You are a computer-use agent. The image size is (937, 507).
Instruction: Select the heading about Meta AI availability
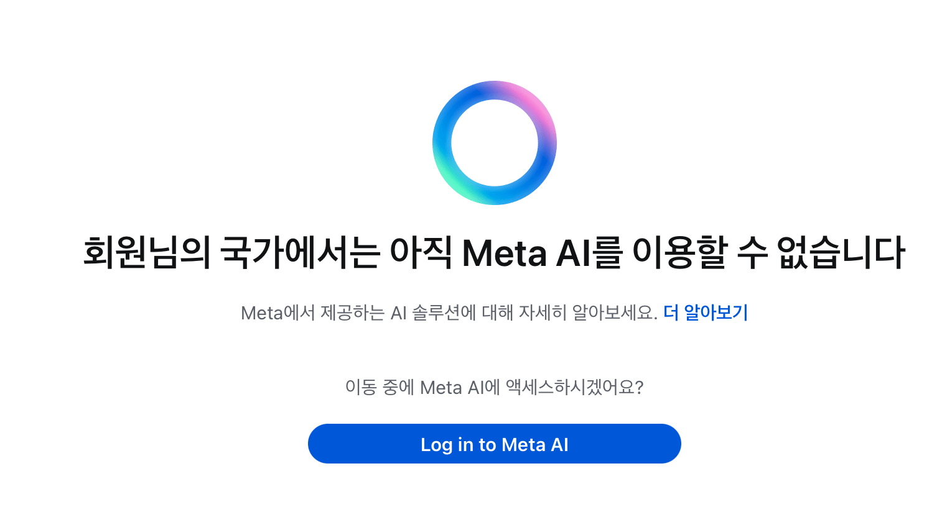coord(494,252)
